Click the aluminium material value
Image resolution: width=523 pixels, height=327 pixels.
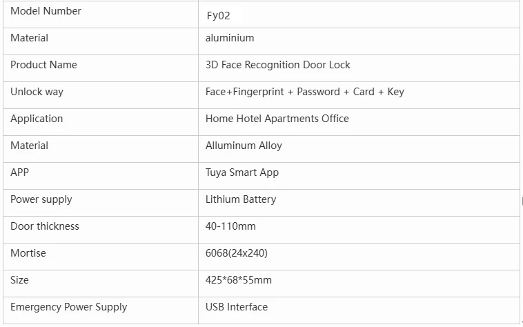pos(230,38)
